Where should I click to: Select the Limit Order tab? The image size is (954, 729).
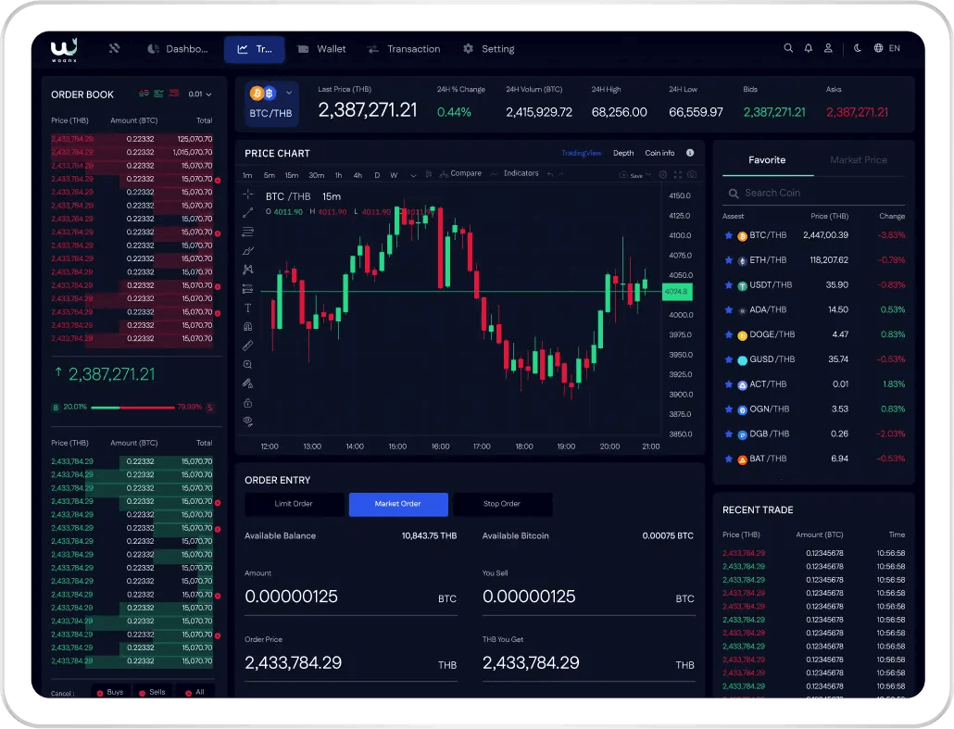coord(294,504)
